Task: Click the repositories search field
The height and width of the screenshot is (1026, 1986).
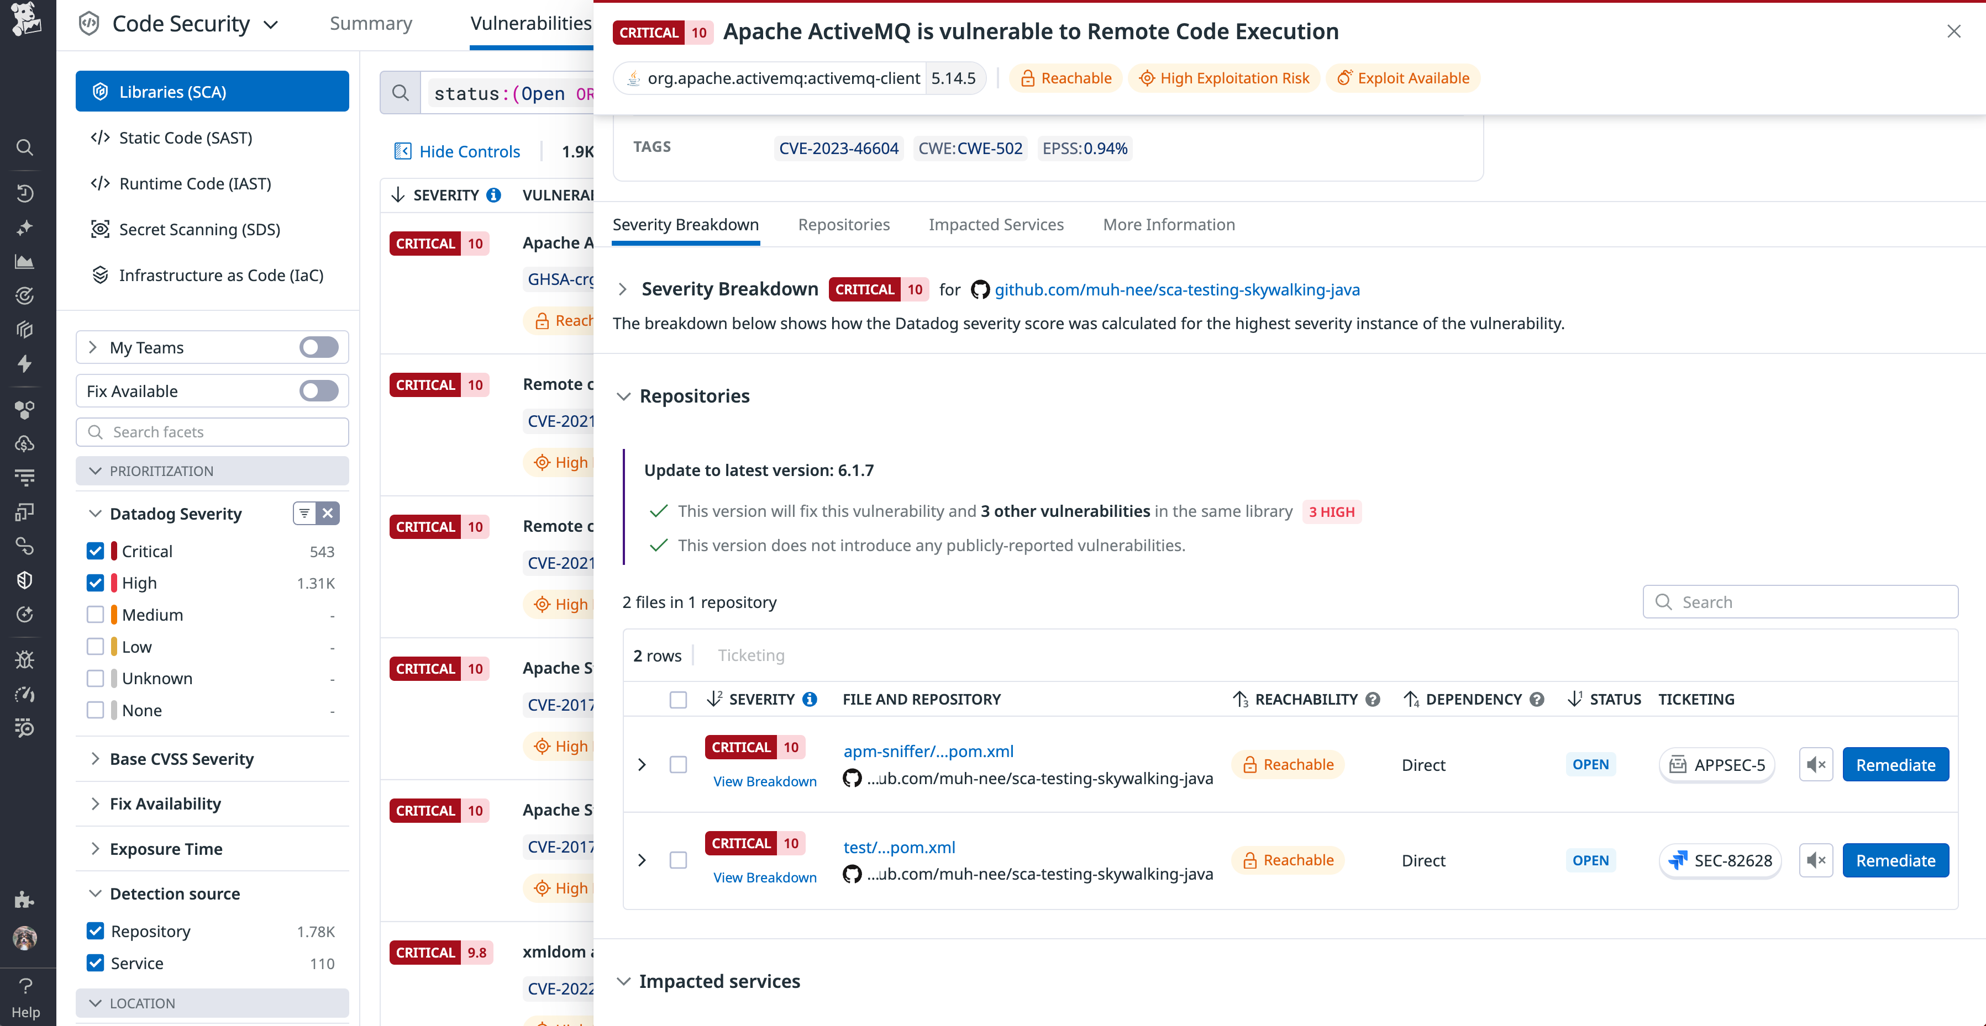Action: coord(1800,601)
